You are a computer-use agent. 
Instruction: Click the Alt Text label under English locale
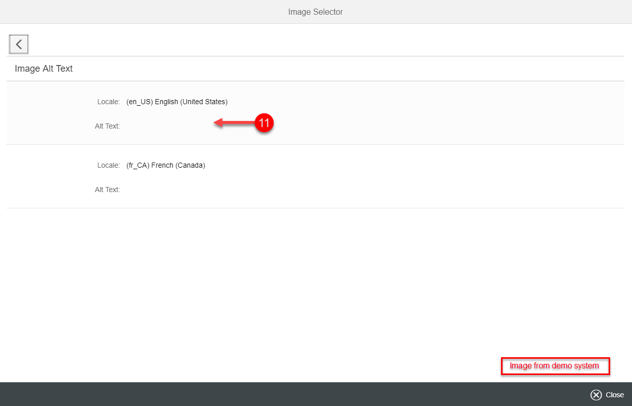click(x=107, y=126)
